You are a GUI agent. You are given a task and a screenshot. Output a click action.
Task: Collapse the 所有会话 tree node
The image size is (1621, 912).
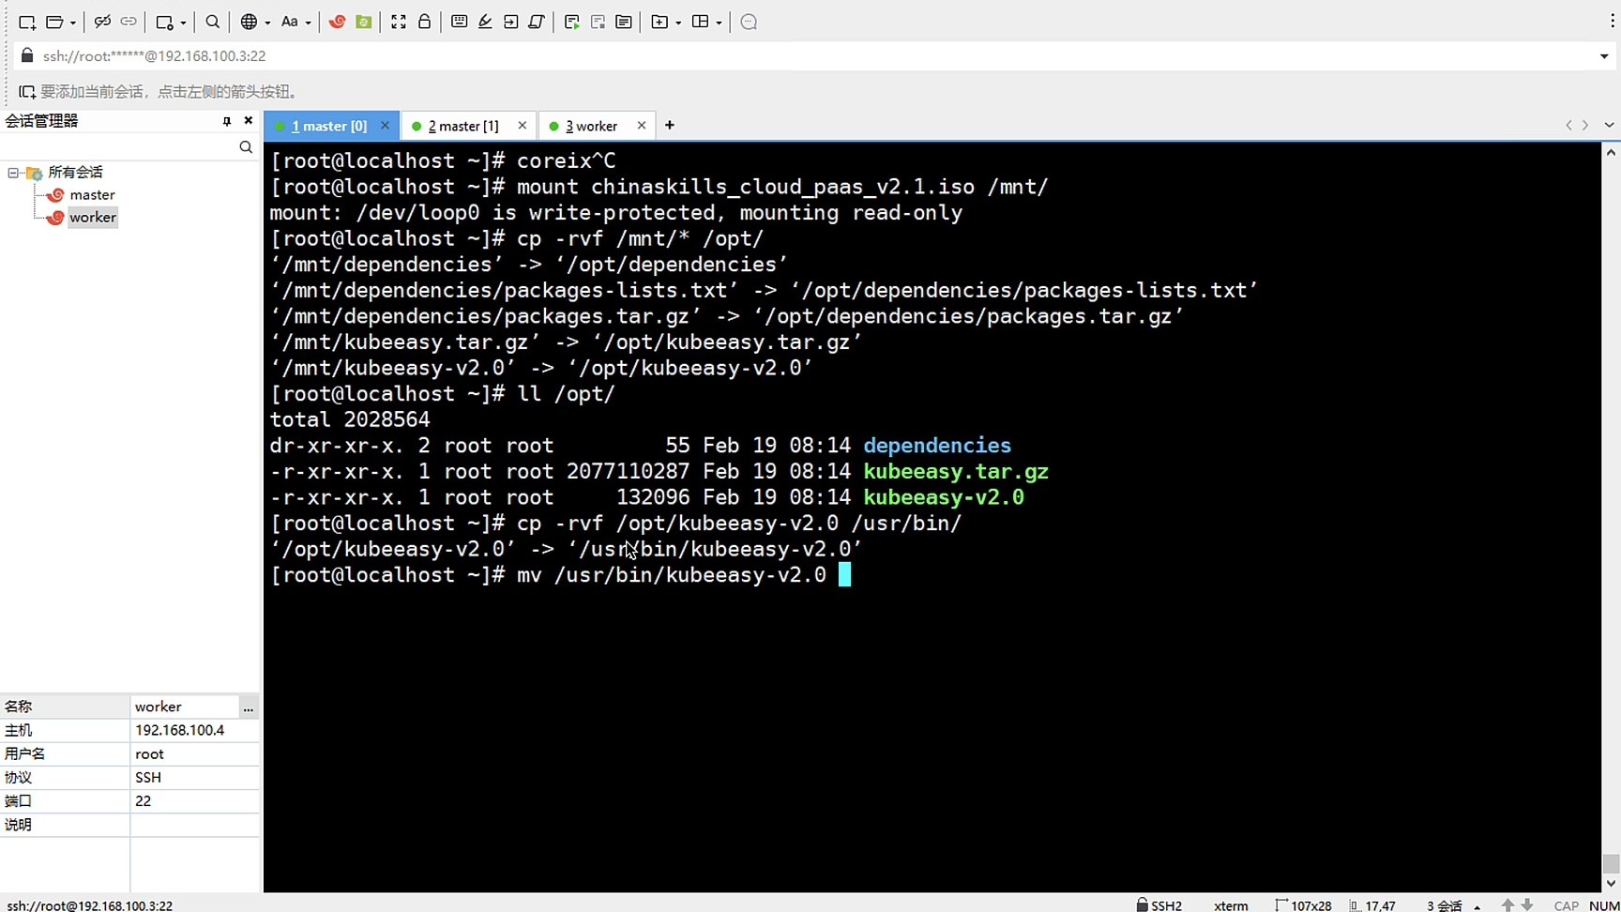[13, 173]
